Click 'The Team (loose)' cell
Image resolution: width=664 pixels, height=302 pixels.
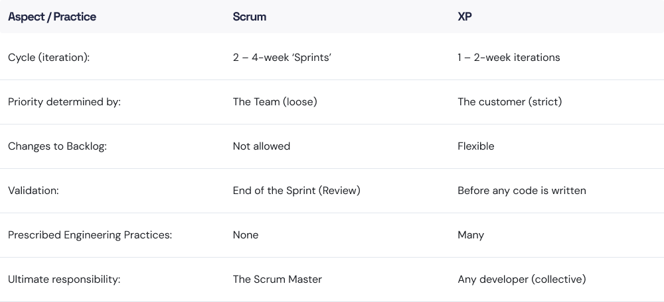pos(274,103)
